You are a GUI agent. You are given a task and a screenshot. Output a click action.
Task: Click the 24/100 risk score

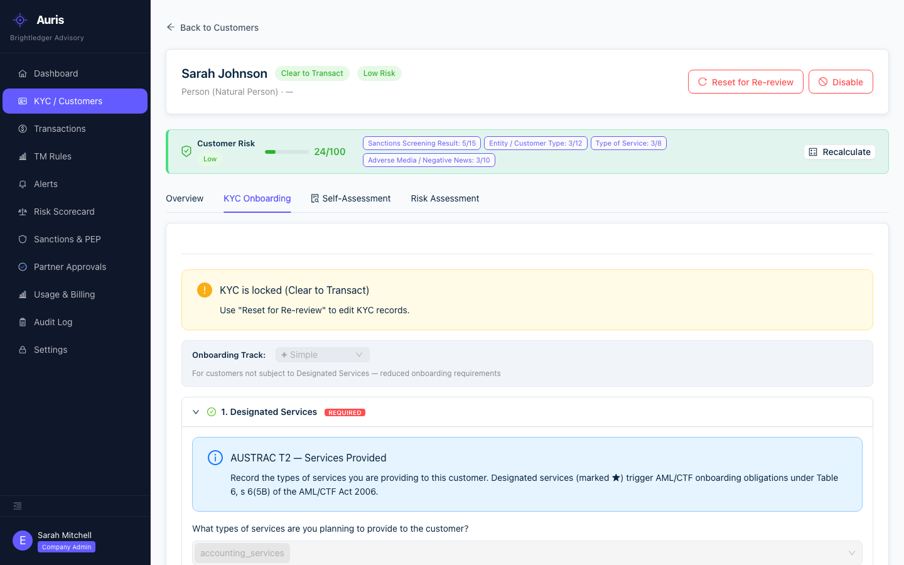point(330,152)
